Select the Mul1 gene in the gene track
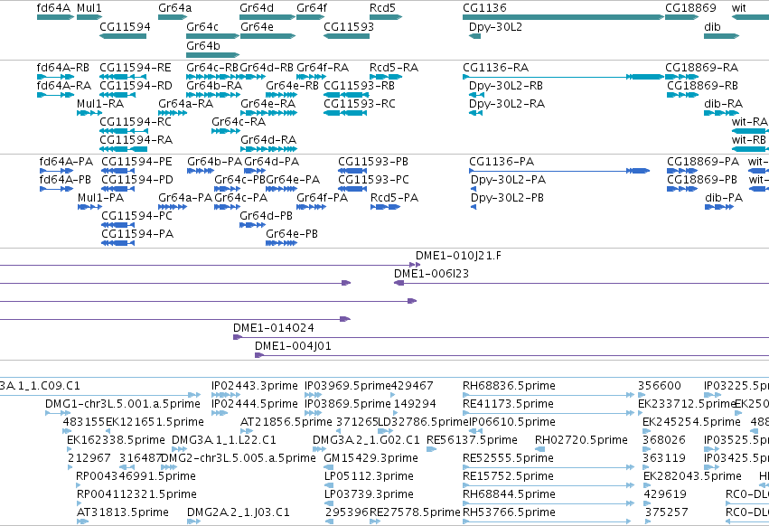Screen dimensions: 769x526 click(89, 17)
